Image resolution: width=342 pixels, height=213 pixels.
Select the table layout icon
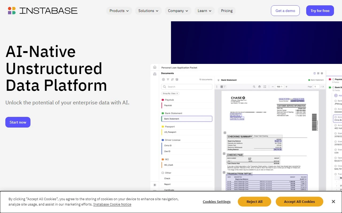pyautogui.click(x=322, y=73)
